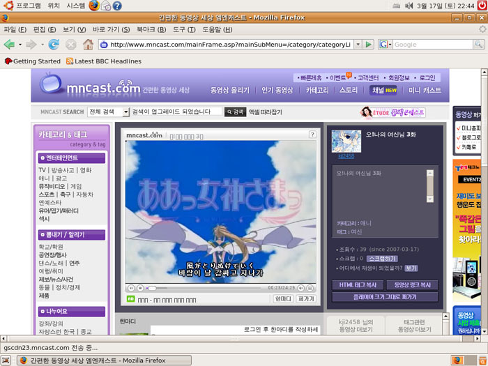Focus the Google search box
Viewport: 488px width, 366px height.
coord(433,45)
